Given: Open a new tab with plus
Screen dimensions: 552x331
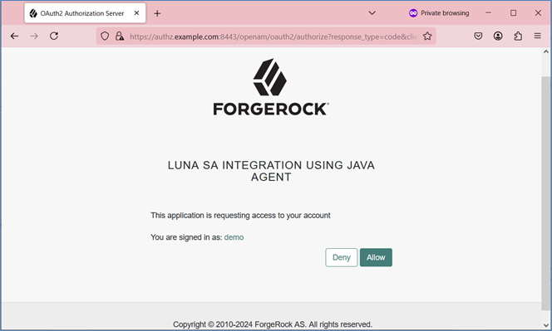Looking at the screenshot, I should (x=157, y=13).
